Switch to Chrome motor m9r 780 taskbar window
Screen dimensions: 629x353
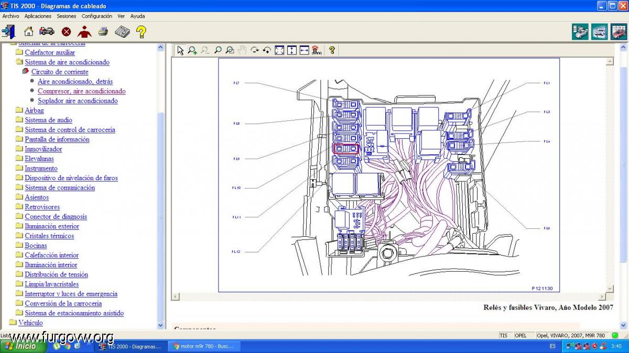(x=204, y=346)
